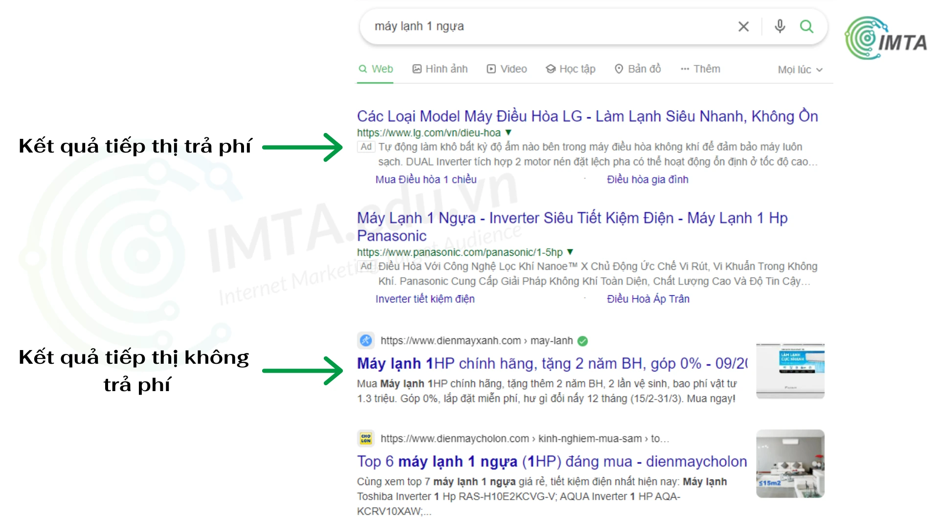Expand the arrow next to lg.com URL
Viewport: 939px width, 528px height.
(509, 132)
